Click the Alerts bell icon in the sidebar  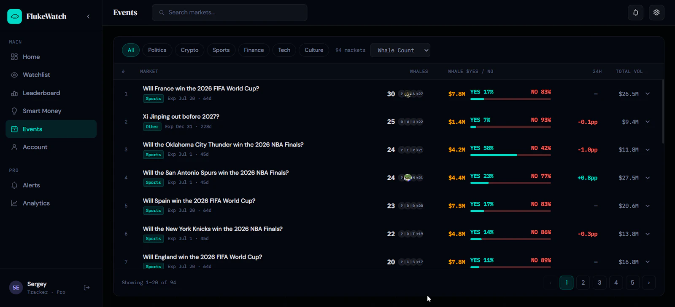tap(14, 185)
